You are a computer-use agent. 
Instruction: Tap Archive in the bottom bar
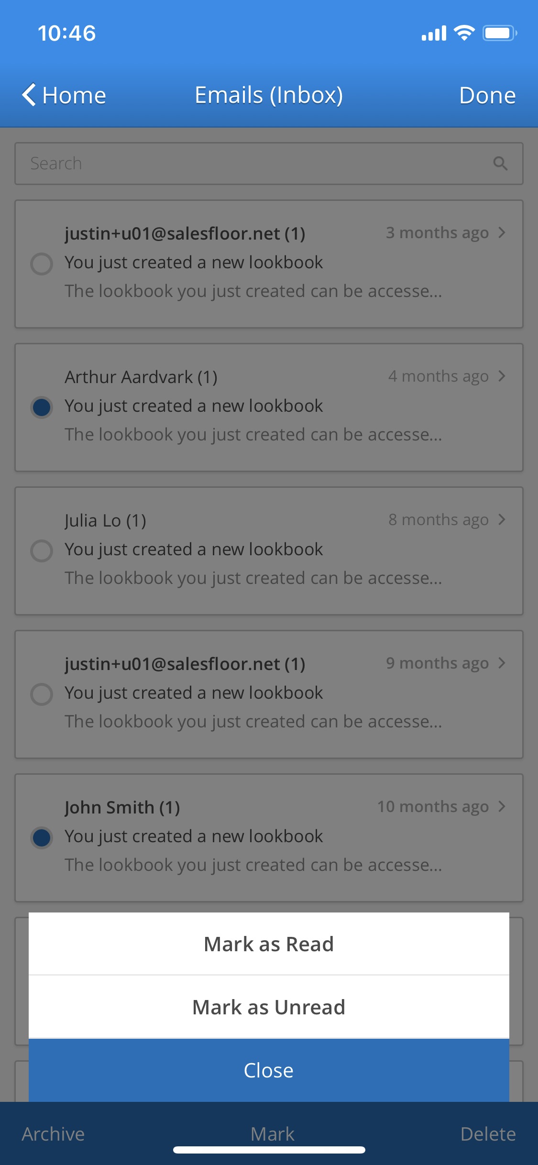(x=53, y=1134)
